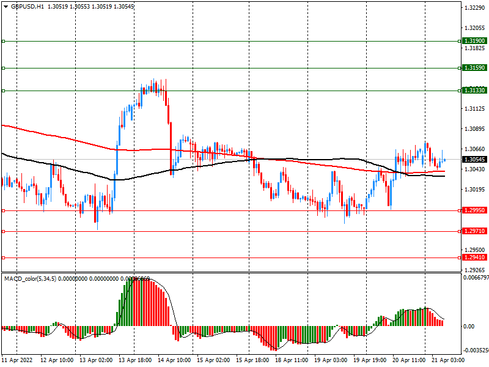Select the 1.29950 red price label
This screenshot has height=367, width=489.
pos(474,210)
